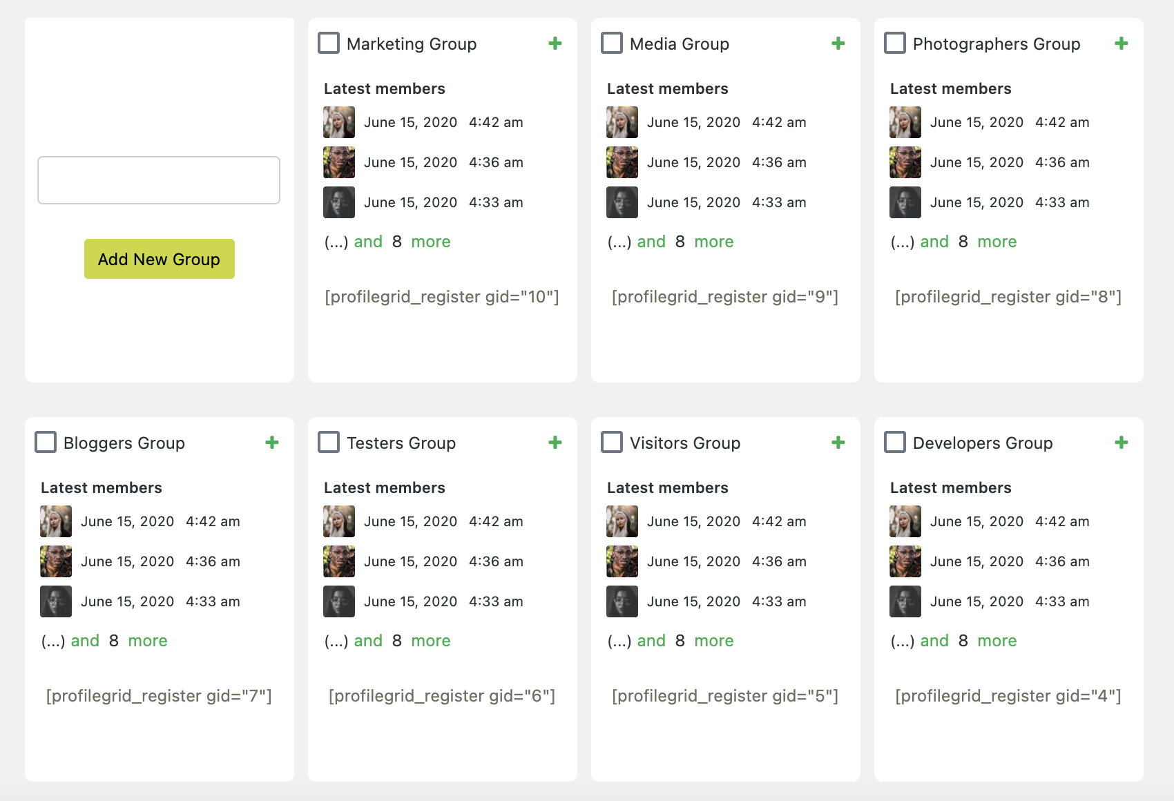1174x801 pixels.
Task: Click the plus icon on Testers Group
Action: tap(555, 442)
